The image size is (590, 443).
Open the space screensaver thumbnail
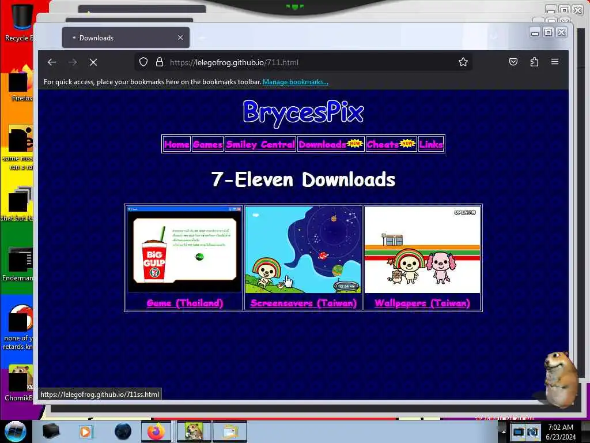(x=303, y=250)
